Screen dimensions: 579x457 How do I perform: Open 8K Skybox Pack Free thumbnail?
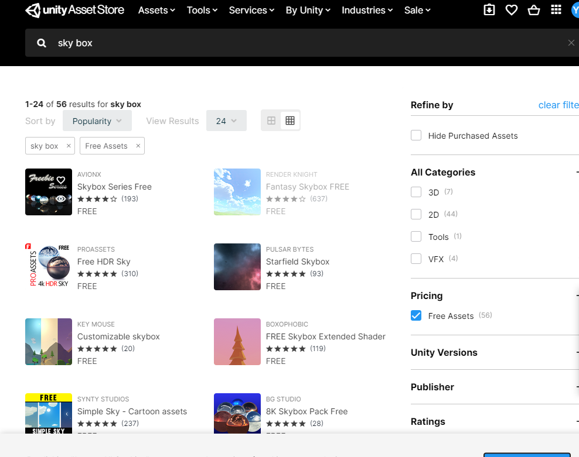(237, 413)
